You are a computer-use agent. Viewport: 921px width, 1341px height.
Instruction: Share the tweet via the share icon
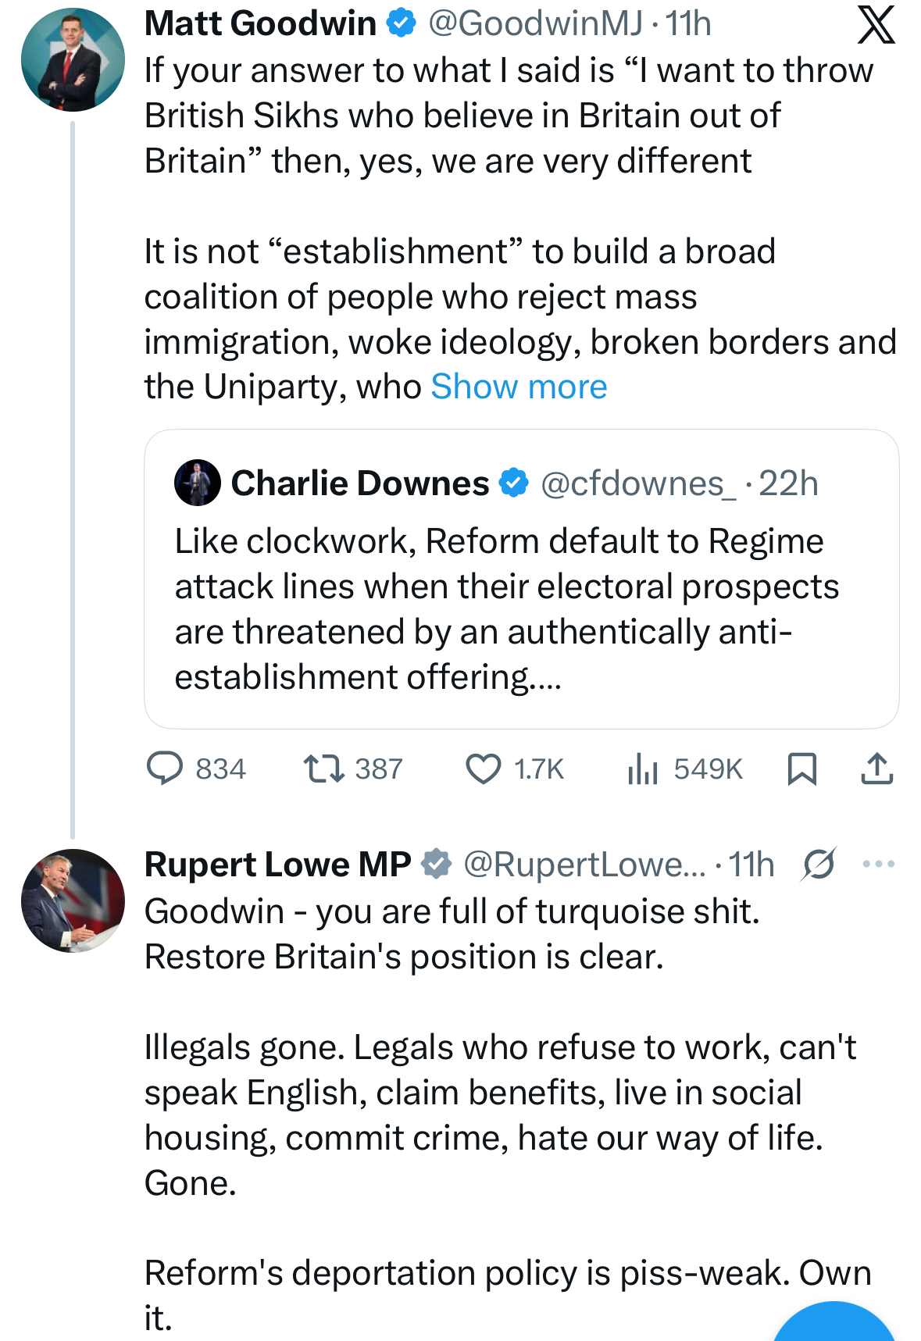pos(876,769)
